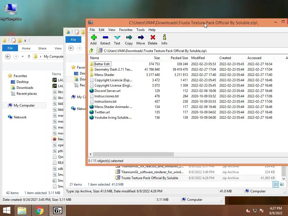288x216 pixels.
Task: Open the Edit menu in 7-Zip
Action: click(101, 30)
